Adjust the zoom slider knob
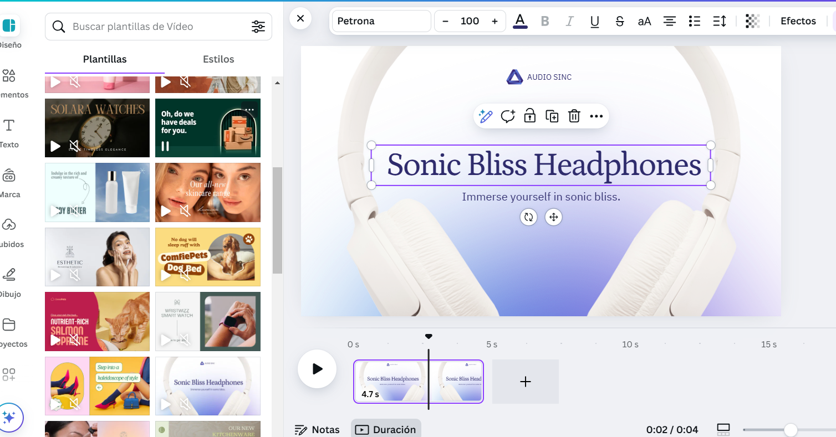836x437 pixels. coord(791,430)
